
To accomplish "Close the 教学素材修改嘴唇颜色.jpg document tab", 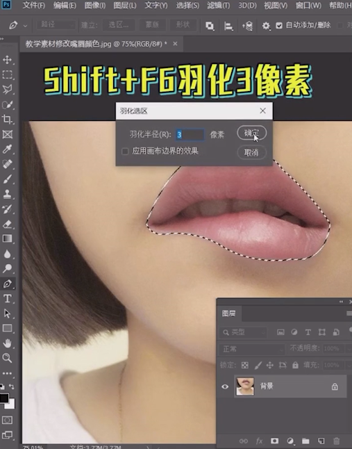I will coord(175,44).
